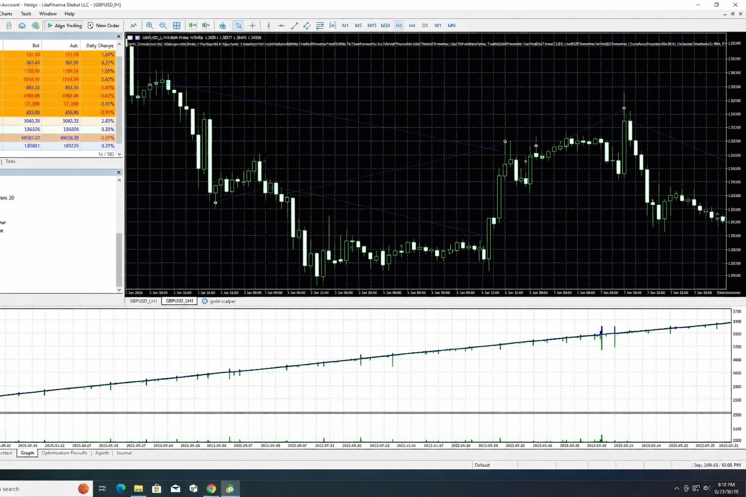Screen dimensions: 746x497
Task: Open the Tools menu
Action: point(26,14)
